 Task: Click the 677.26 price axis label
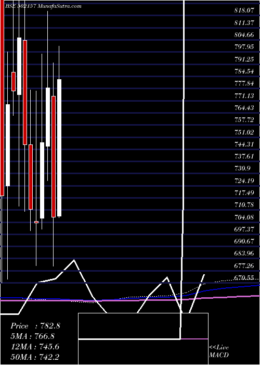click(x=244, y=266)
